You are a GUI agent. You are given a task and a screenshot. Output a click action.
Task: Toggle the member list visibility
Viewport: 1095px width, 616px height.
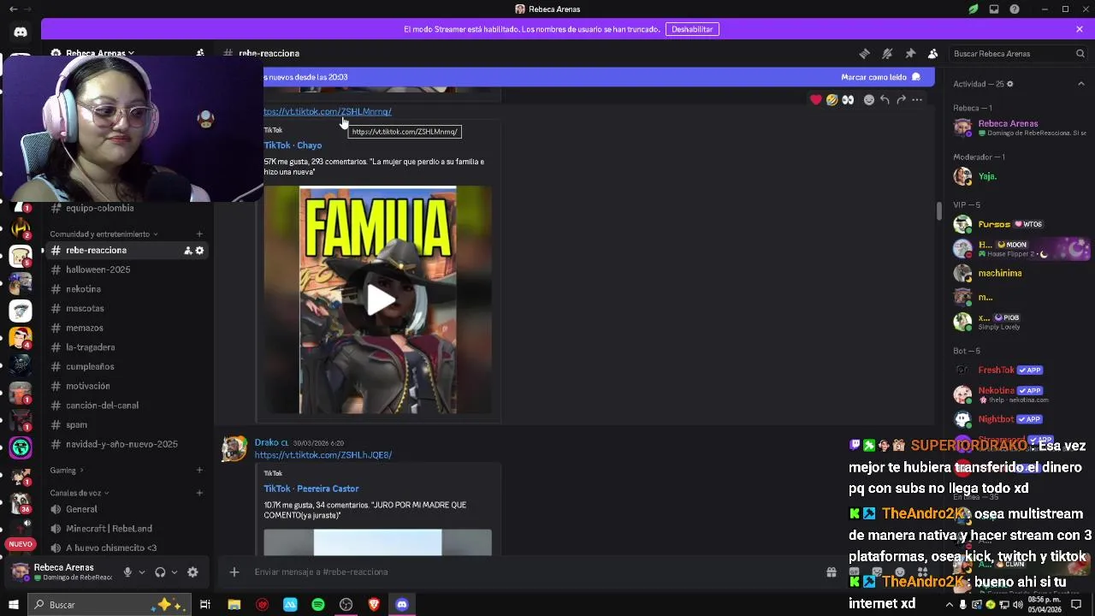(933, 53)
